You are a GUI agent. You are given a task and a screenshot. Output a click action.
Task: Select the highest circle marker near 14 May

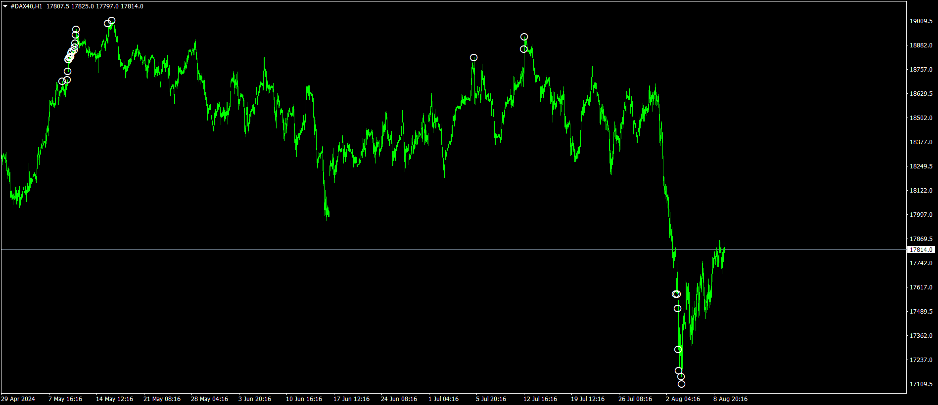pos(112,21)
